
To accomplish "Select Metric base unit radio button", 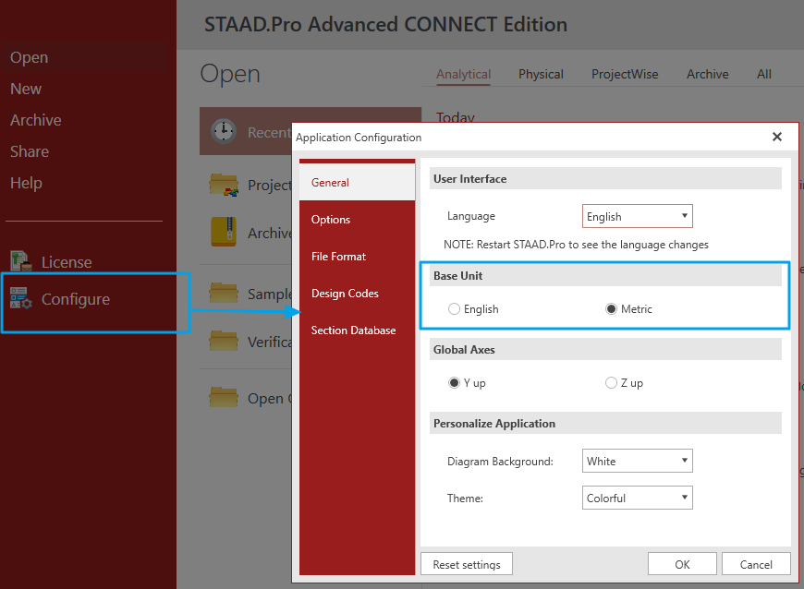I will tap(611, 309).
